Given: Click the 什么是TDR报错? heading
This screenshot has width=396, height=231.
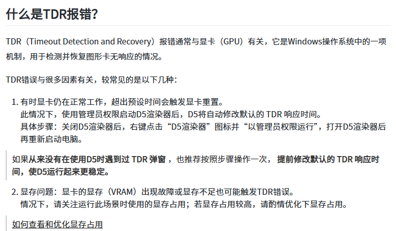Looking at the screenshot, I should pos(52,14).
